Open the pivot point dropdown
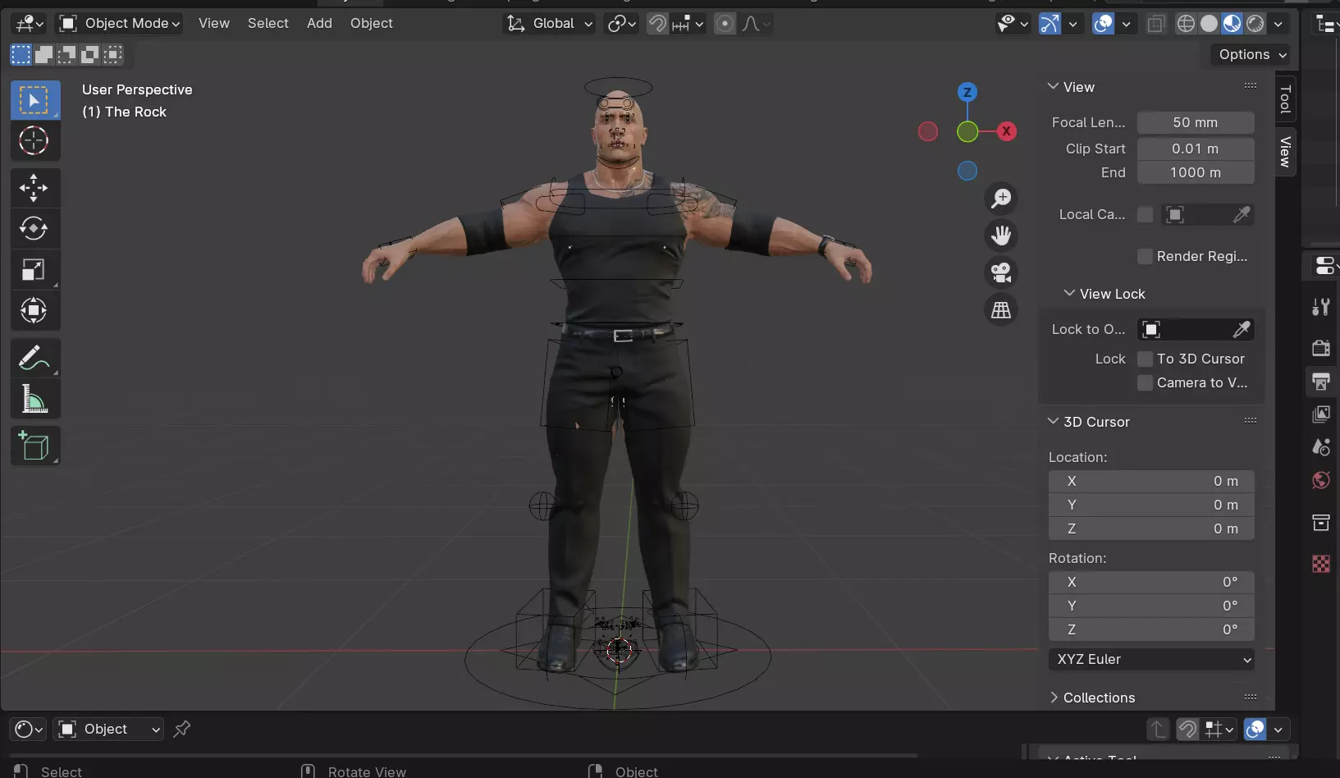1340x778 pixels. point(622,24)
